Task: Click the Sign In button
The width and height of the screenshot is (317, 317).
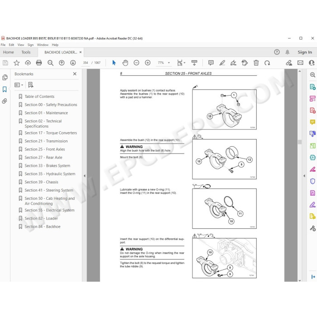Action: pyautogui.click(x=305, y=52)
